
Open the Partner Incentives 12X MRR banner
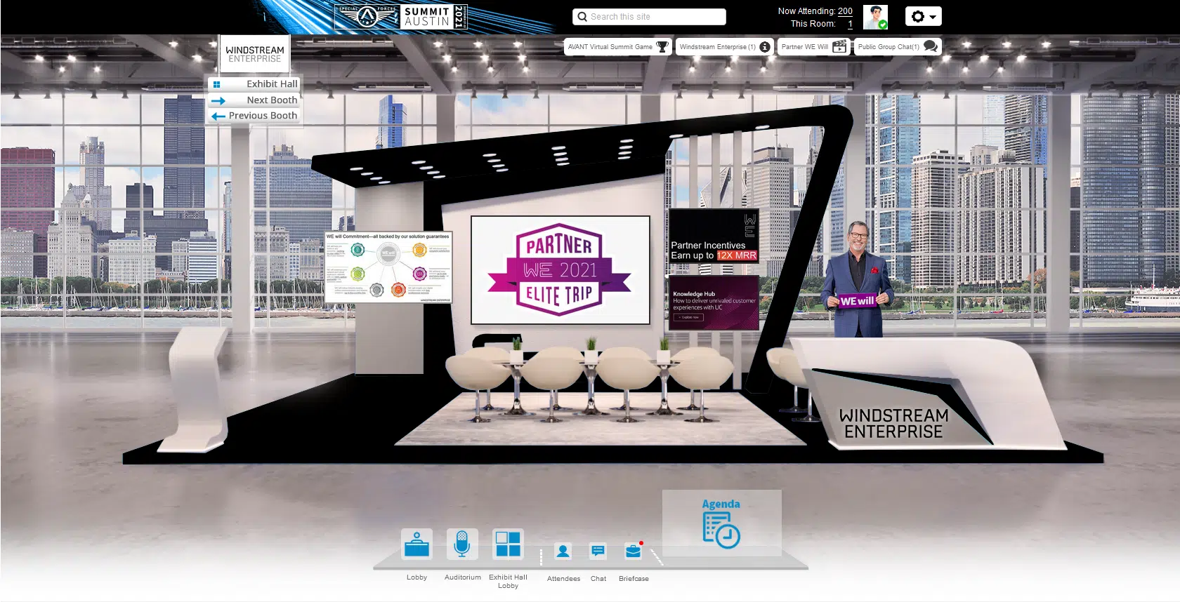pyautogui.click(x=714, y=236)
